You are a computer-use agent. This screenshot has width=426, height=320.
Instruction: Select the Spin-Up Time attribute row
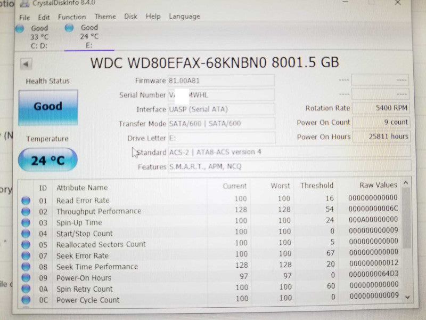(210, 221)
